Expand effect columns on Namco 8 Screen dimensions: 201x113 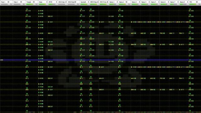tap(187, 2)
